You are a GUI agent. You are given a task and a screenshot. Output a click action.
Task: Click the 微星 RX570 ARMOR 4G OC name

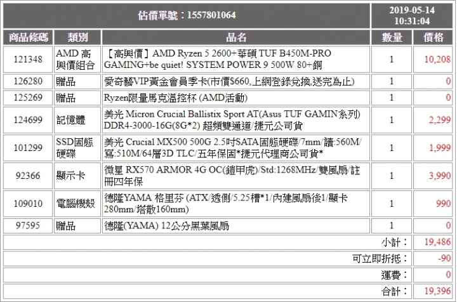coord(232,176)
